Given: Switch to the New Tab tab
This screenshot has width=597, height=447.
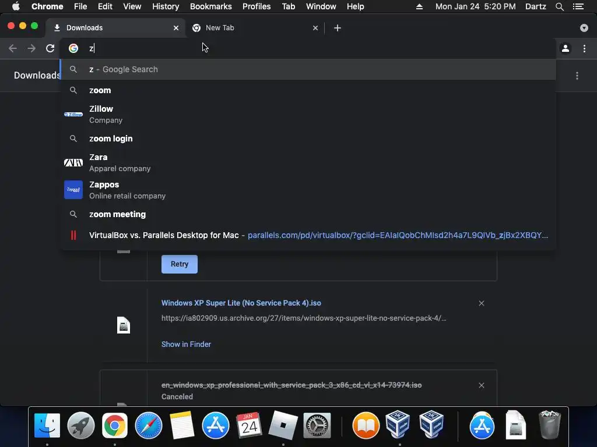Looking at the screenshot, I should tap(254, 28).
